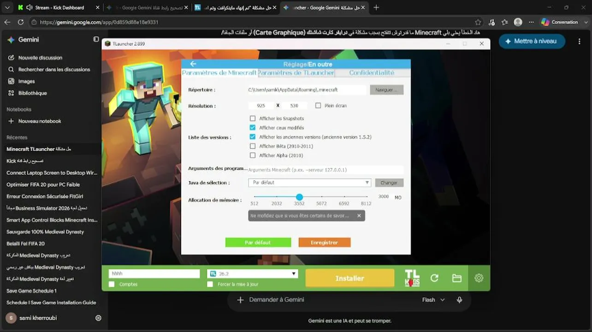
Task: Click the browser favorites list icon
Action: pos(505,22)
